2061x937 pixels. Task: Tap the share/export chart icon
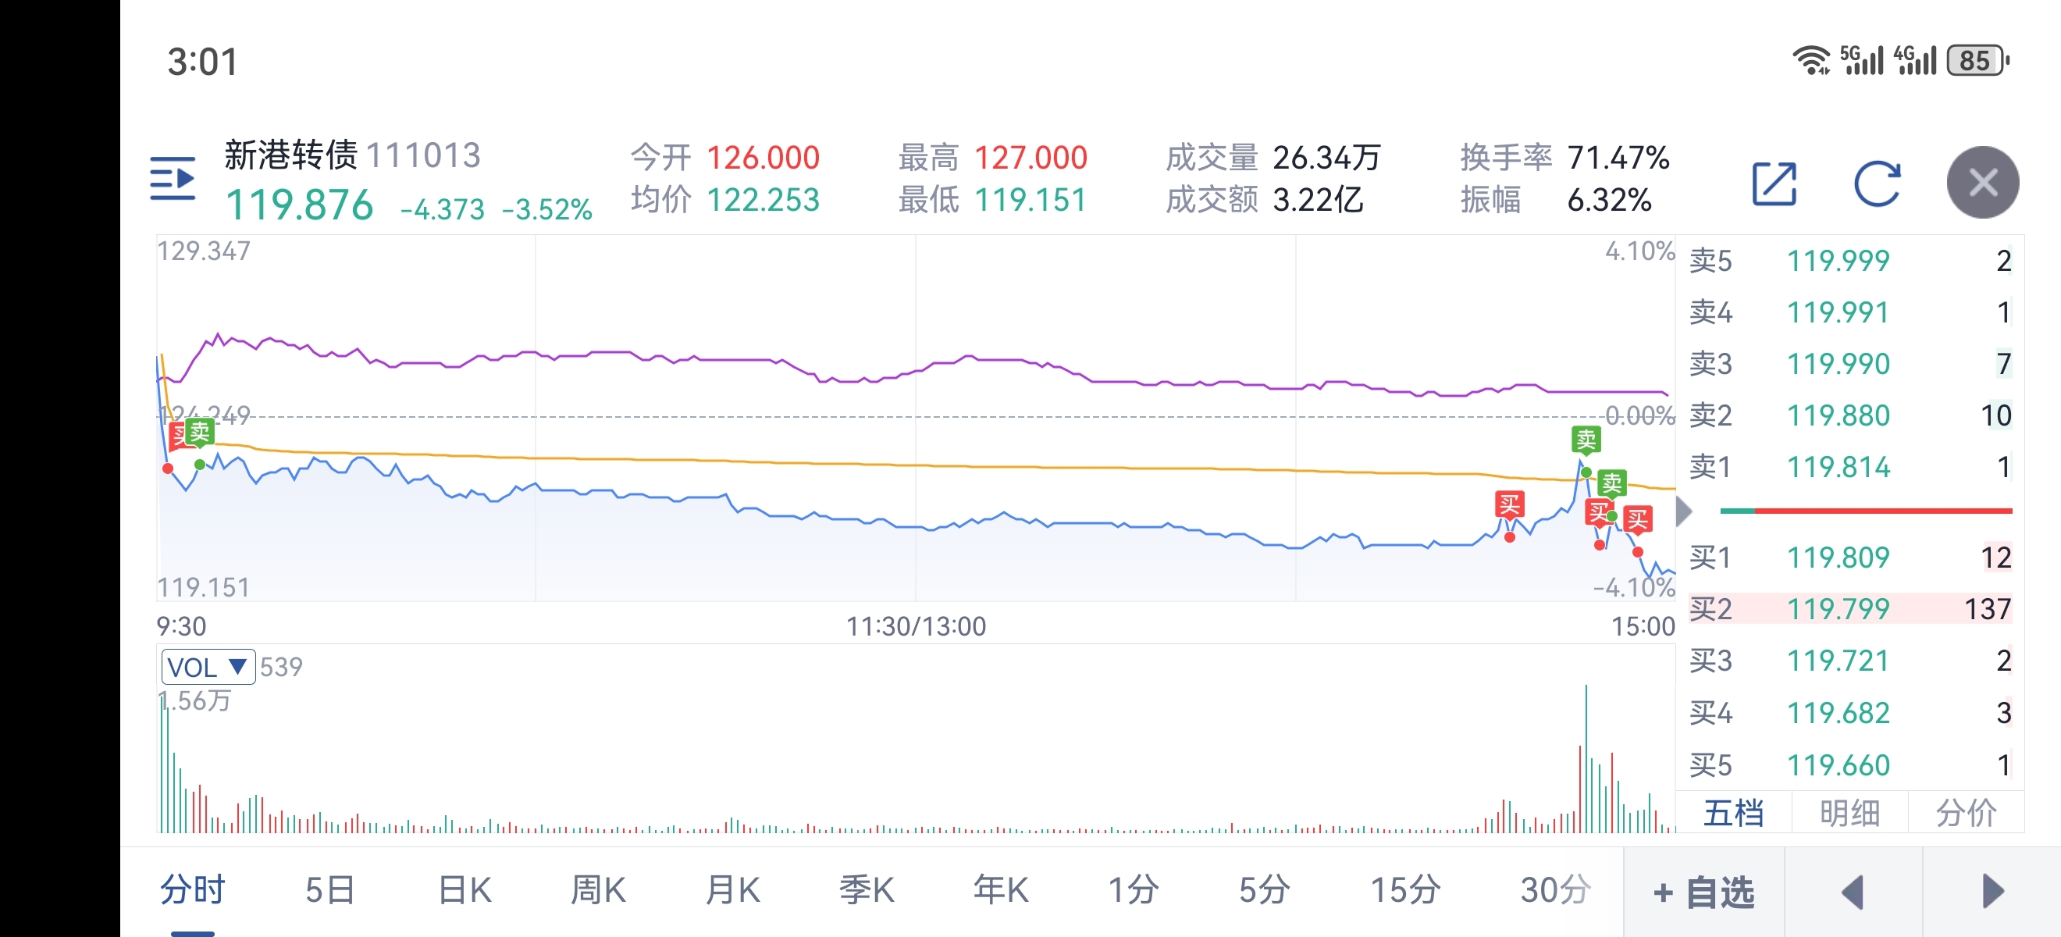(1774, 183)
